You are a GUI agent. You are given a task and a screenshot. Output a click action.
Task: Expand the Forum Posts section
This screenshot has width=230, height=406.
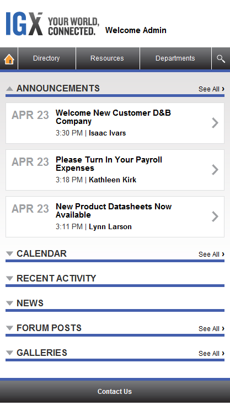(9, 328)
